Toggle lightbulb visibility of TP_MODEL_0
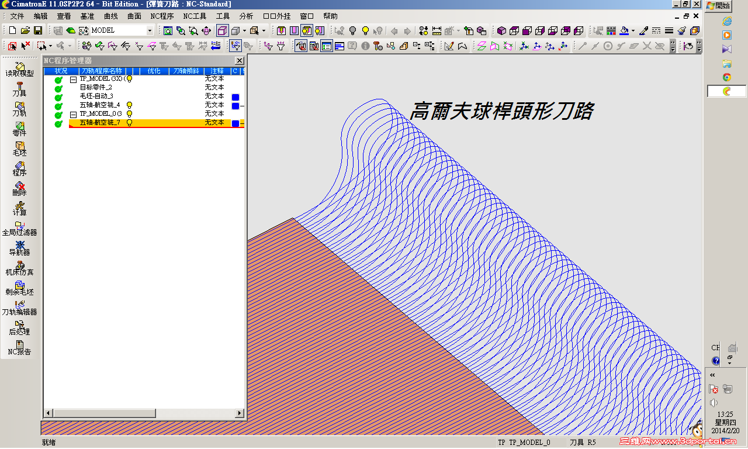748x449 pixels. [x=129, y=114]
